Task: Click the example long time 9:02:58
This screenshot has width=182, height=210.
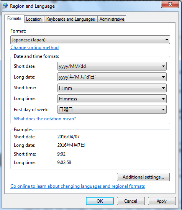Action: pos(64,162)
